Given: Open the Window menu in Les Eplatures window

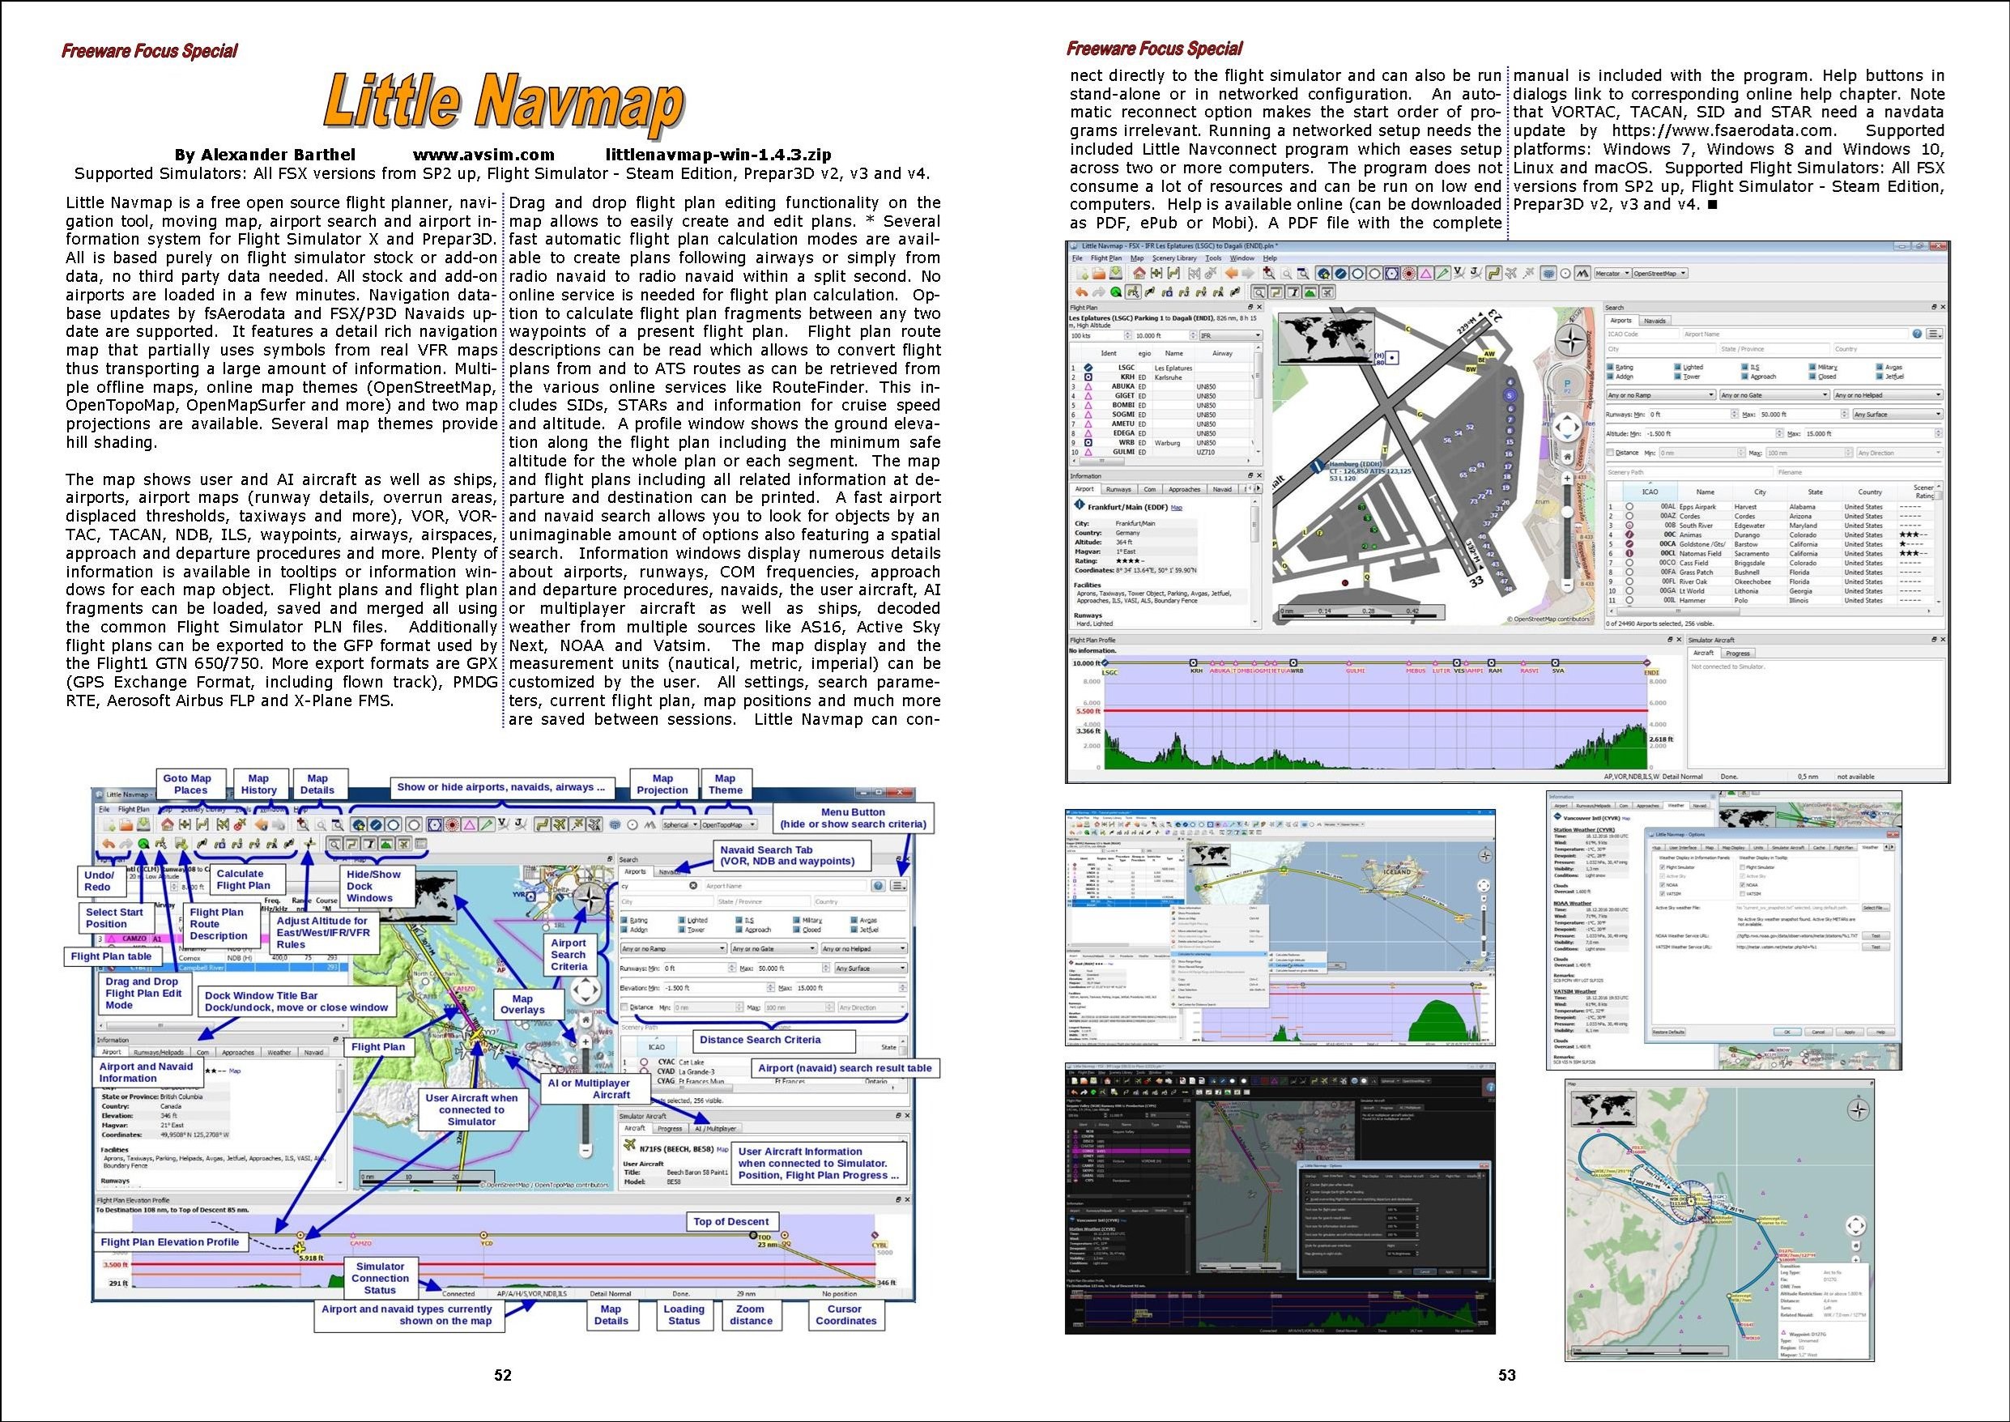Looking at the screenshot, I should (1242, 258).
